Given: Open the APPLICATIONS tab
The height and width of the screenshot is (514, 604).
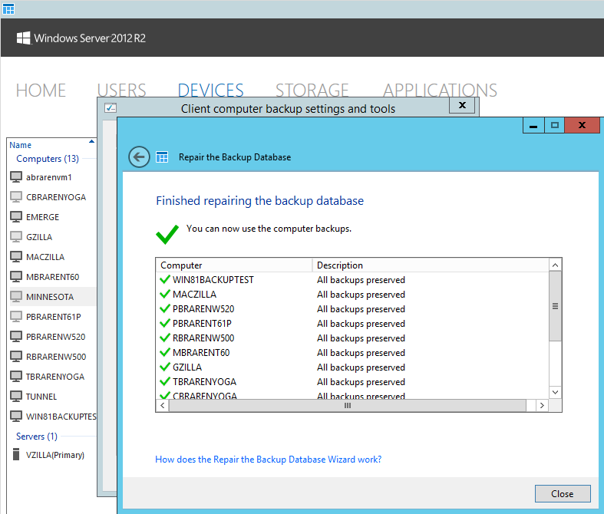Looking at the screenshot, I should (440, 90).
